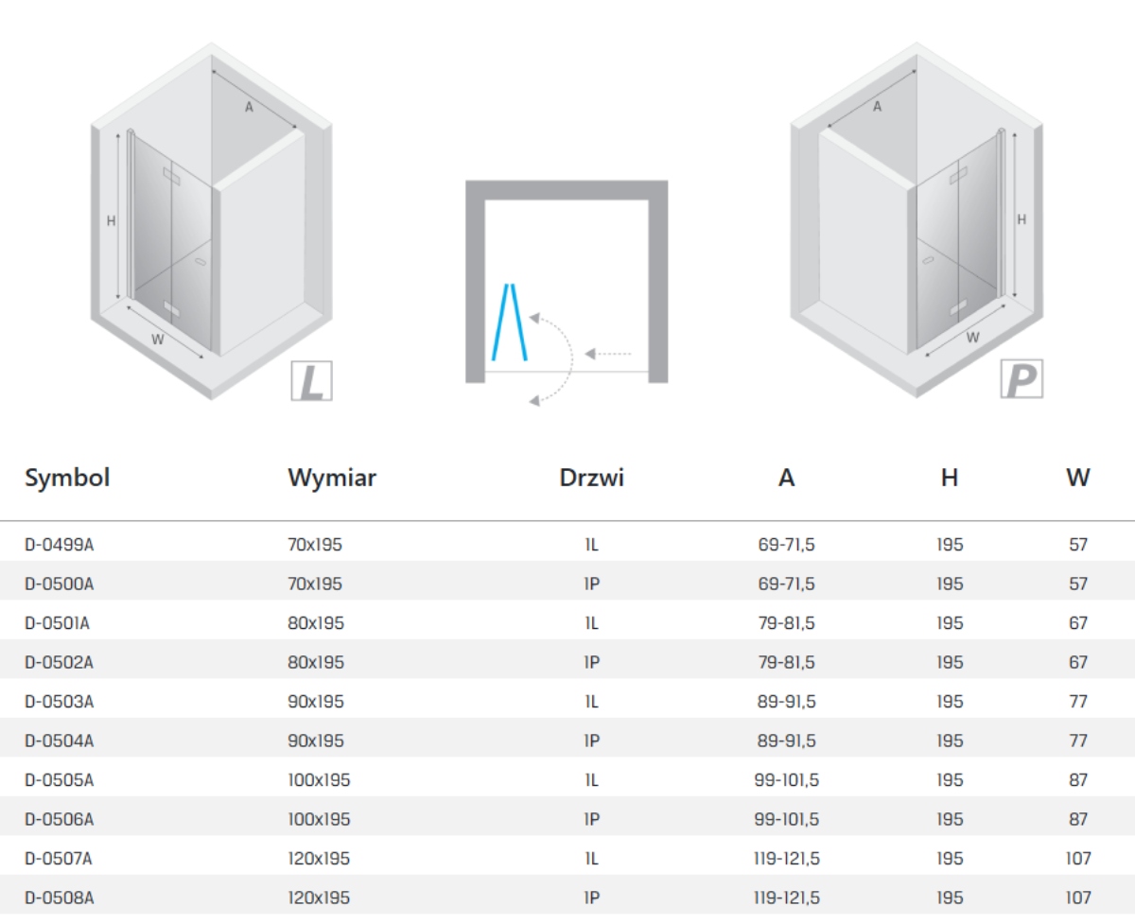Click the 1P door value for D-0502A

coord(591,662)
